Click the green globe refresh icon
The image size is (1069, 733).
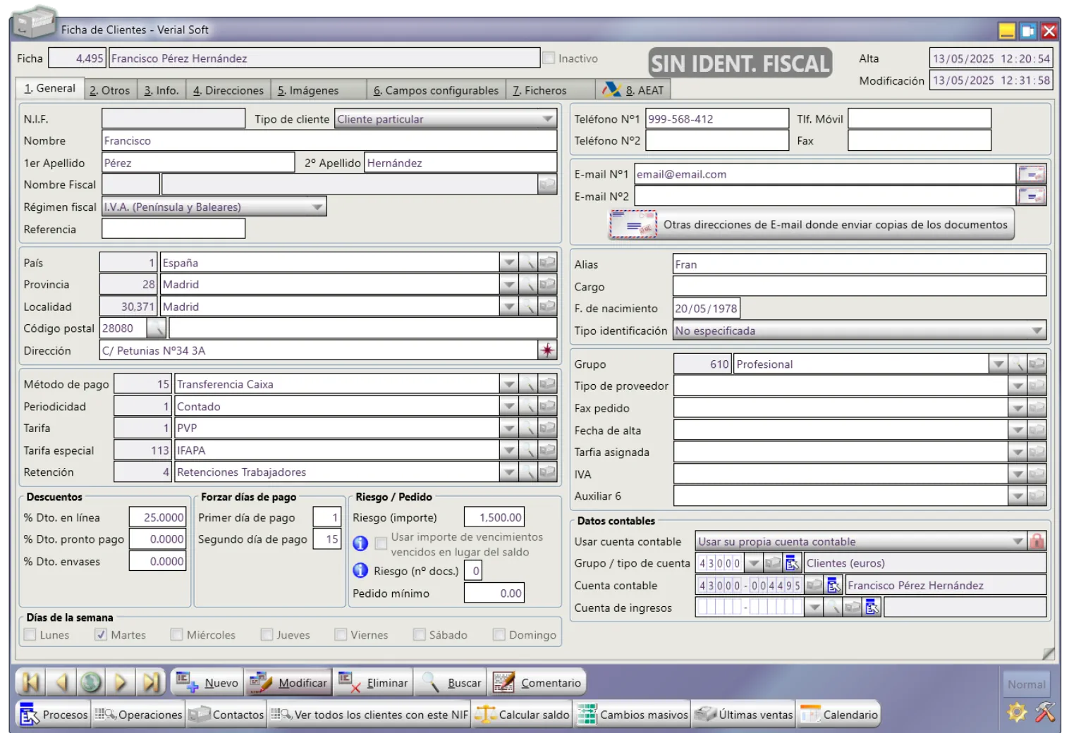(91, 682)
